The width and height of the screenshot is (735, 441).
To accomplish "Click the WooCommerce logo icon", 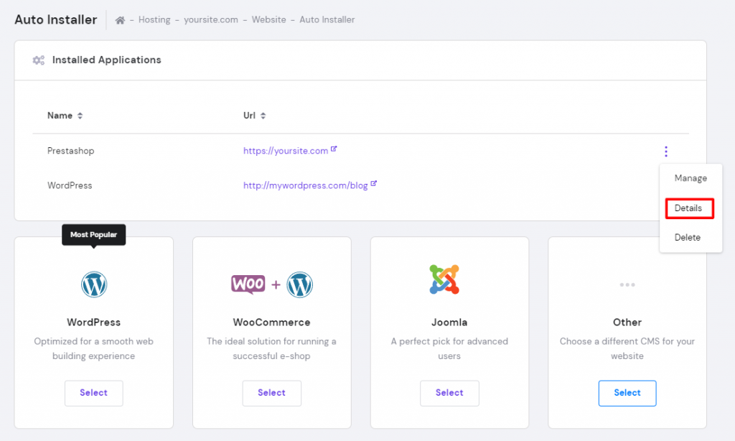I will 271,284.
